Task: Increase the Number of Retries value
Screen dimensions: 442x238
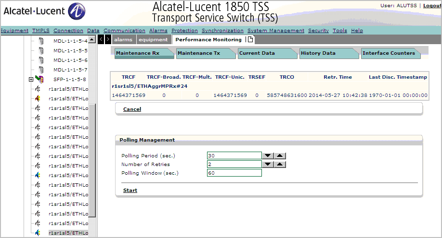Action: (x=280, y=165)
